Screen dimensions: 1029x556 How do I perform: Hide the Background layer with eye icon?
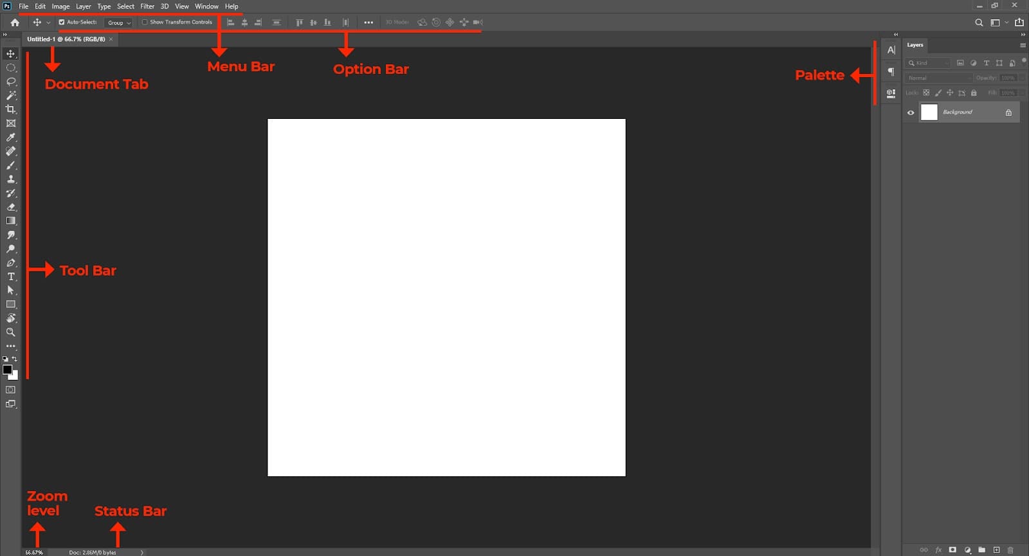pos(911,112)
